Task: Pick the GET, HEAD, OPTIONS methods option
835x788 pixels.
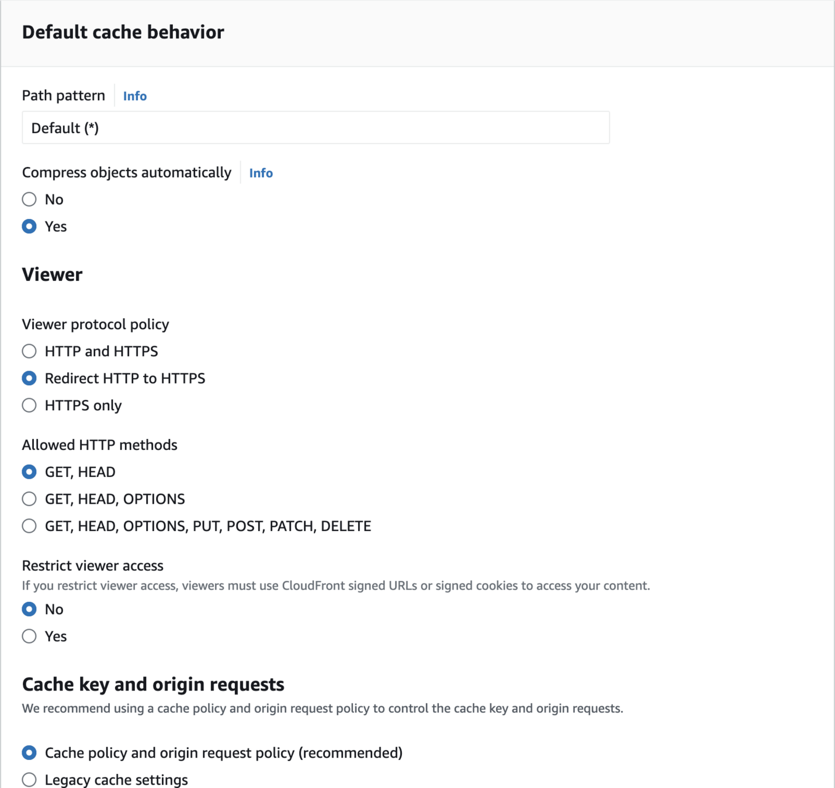Action: pyautogui.click(x=29, y=499)
